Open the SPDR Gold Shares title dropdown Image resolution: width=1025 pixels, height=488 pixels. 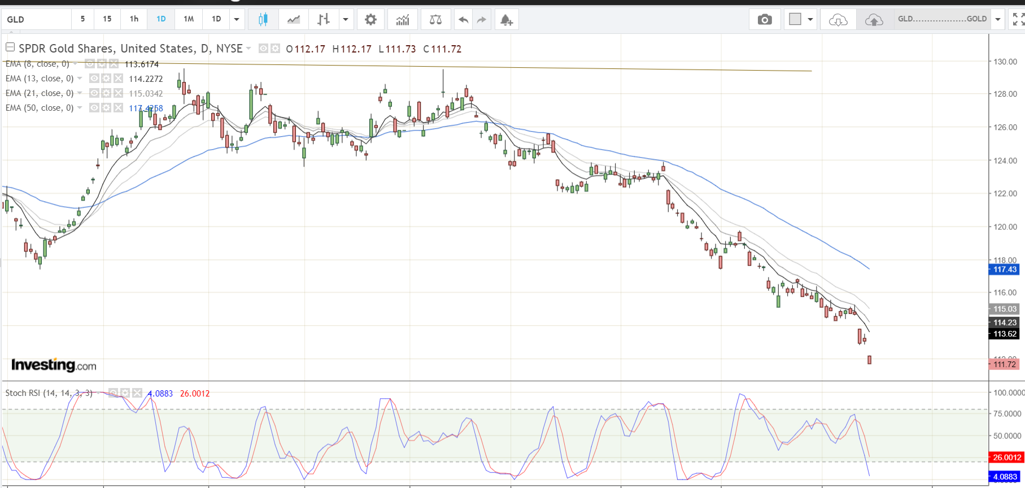coord(248,49)
